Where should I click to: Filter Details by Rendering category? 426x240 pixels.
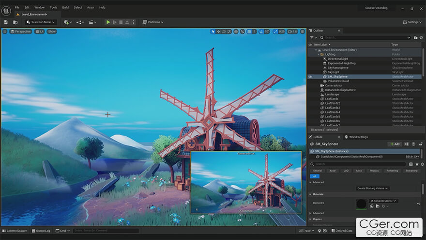(392, 171)
